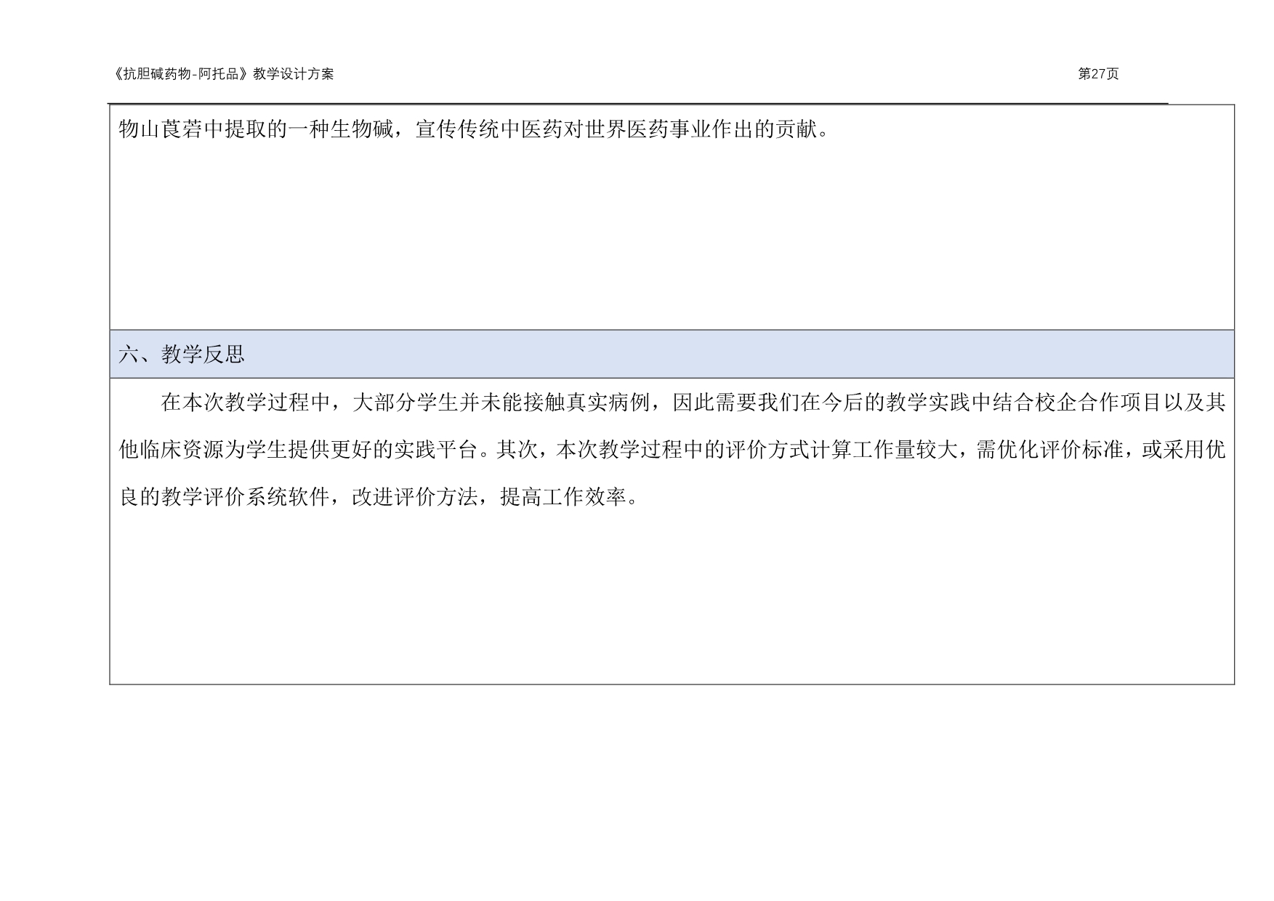This screenshot has width=1274, height=901.
Task: Click the line beginning 他临床资源为学生
Action: (672, 450)
